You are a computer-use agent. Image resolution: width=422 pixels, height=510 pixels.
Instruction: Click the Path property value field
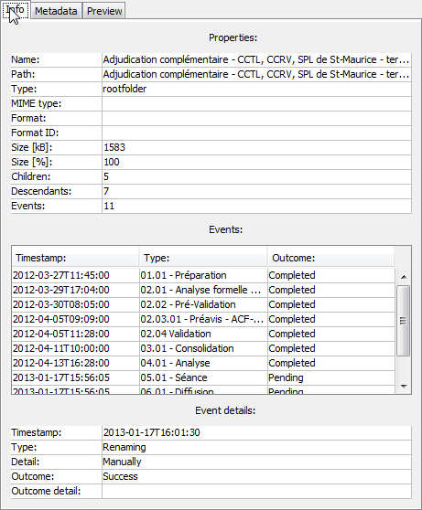click(x=256, y=74)
